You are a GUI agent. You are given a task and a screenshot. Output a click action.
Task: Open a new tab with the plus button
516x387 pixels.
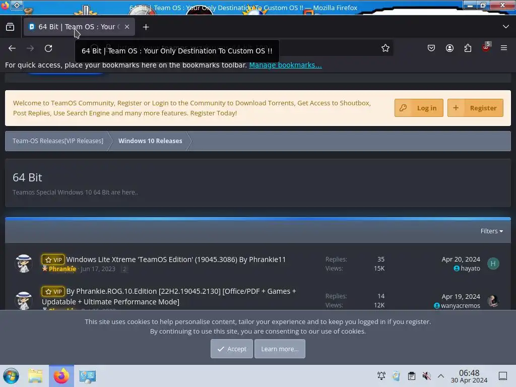[146, 27]
